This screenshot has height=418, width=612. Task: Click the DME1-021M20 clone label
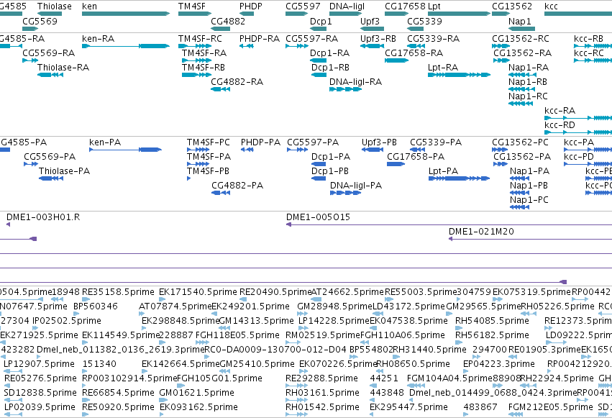[481, 232]
